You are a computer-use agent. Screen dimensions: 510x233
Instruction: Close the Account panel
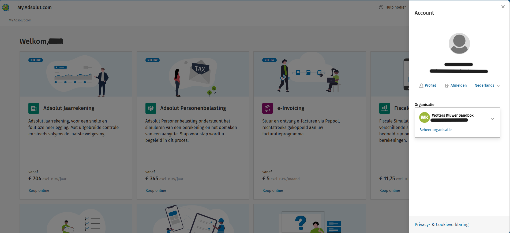pos(503,7)
